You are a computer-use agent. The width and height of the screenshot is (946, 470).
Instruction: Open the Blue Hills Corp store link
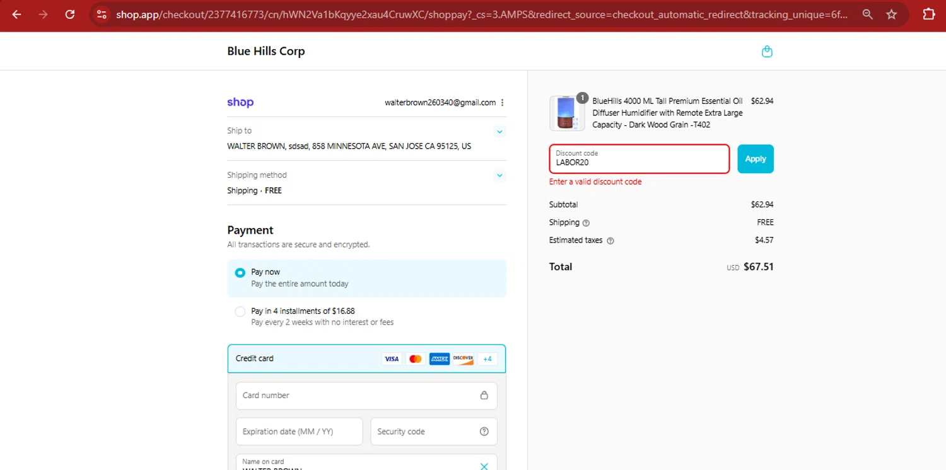[x=266, y=51]
